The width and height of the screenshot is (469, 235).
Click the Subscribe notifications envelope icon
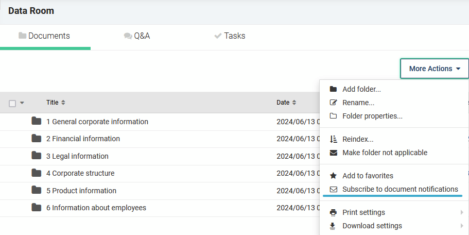pyautogui.click(x=333, y=189)
